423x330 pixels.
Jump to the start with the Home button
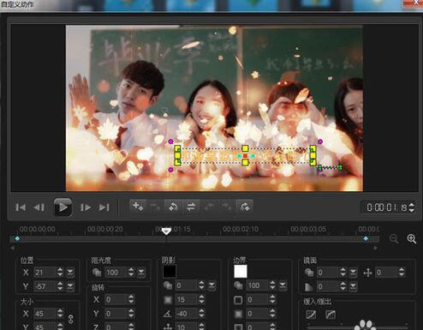(x=21, y=207)
